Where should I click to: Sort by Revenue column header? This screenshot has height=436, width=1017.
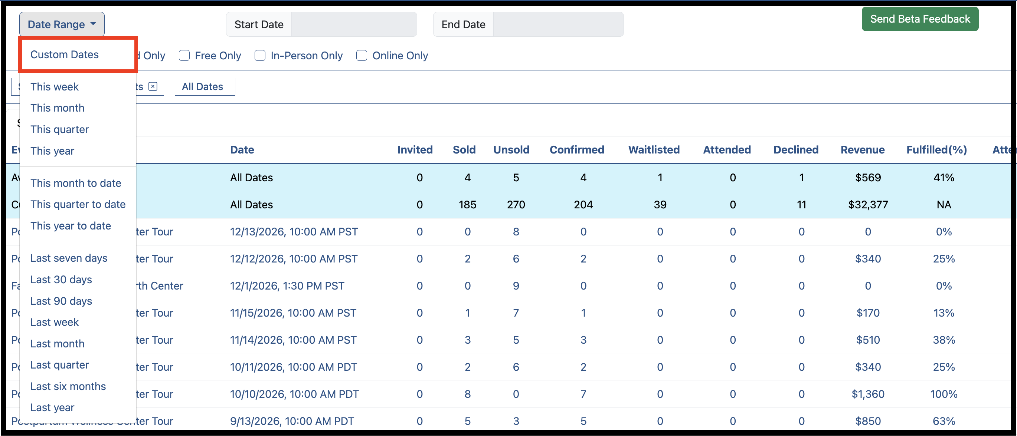(863, 150)
